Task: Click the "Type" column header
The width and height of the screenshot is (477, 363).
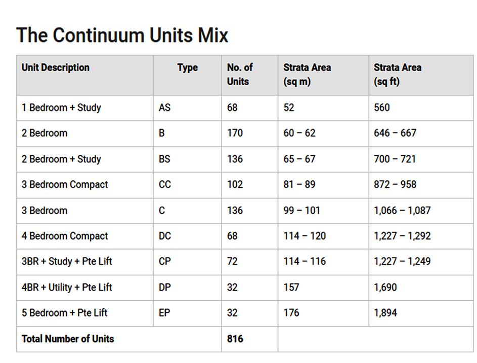Action: [x=187, y=68]
